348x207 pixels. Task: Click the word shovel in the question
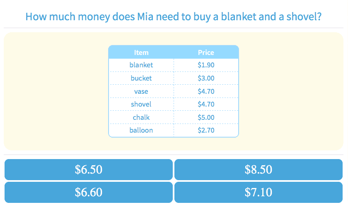tap(304, 17)
